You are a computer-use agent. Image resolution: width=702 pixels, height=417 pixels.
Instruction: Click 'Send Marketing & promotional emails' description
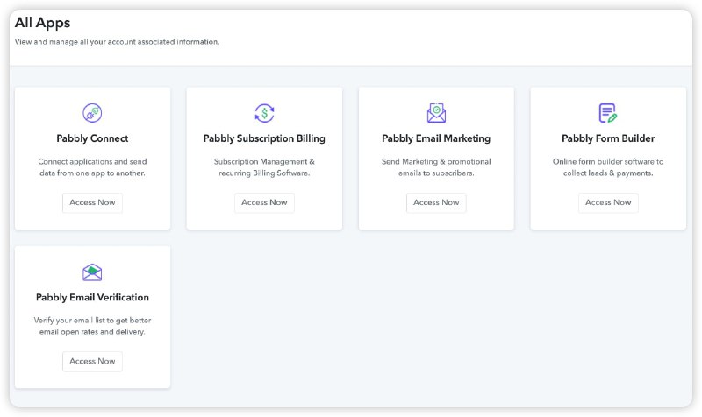click(436, 167)
